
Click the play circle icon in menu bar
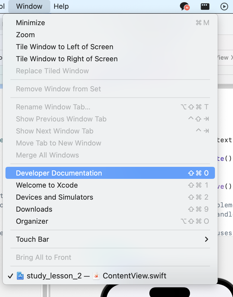pos(224,7)
